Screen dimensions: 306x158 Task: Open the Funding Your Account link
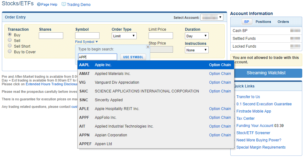click(255, 126)
